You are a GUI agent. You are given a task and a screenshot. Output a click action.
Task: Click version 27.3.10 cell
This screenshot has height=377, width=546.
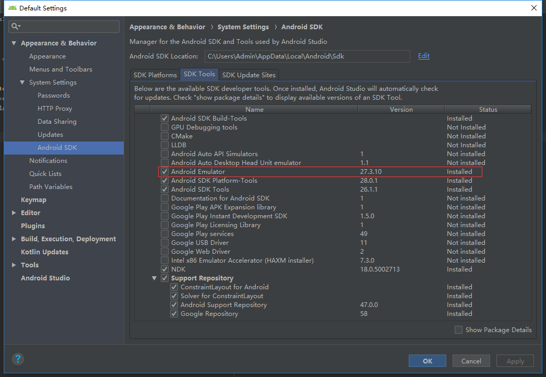(371, 172)
